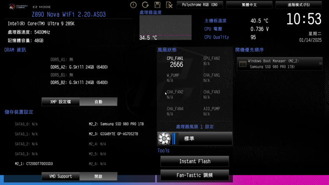This screenshot has width=329, height=185.
Task: Click M2_1: CT2000T700SSD3 entry
Action: tap(34, 164)
